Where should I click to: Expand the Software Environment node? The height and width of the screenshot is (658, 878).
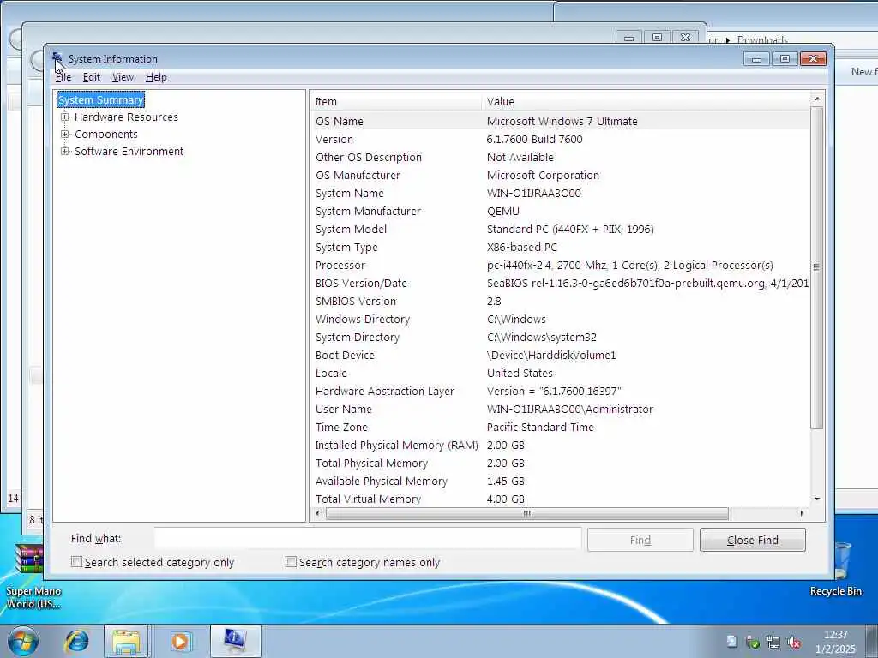tap(65, 151)
